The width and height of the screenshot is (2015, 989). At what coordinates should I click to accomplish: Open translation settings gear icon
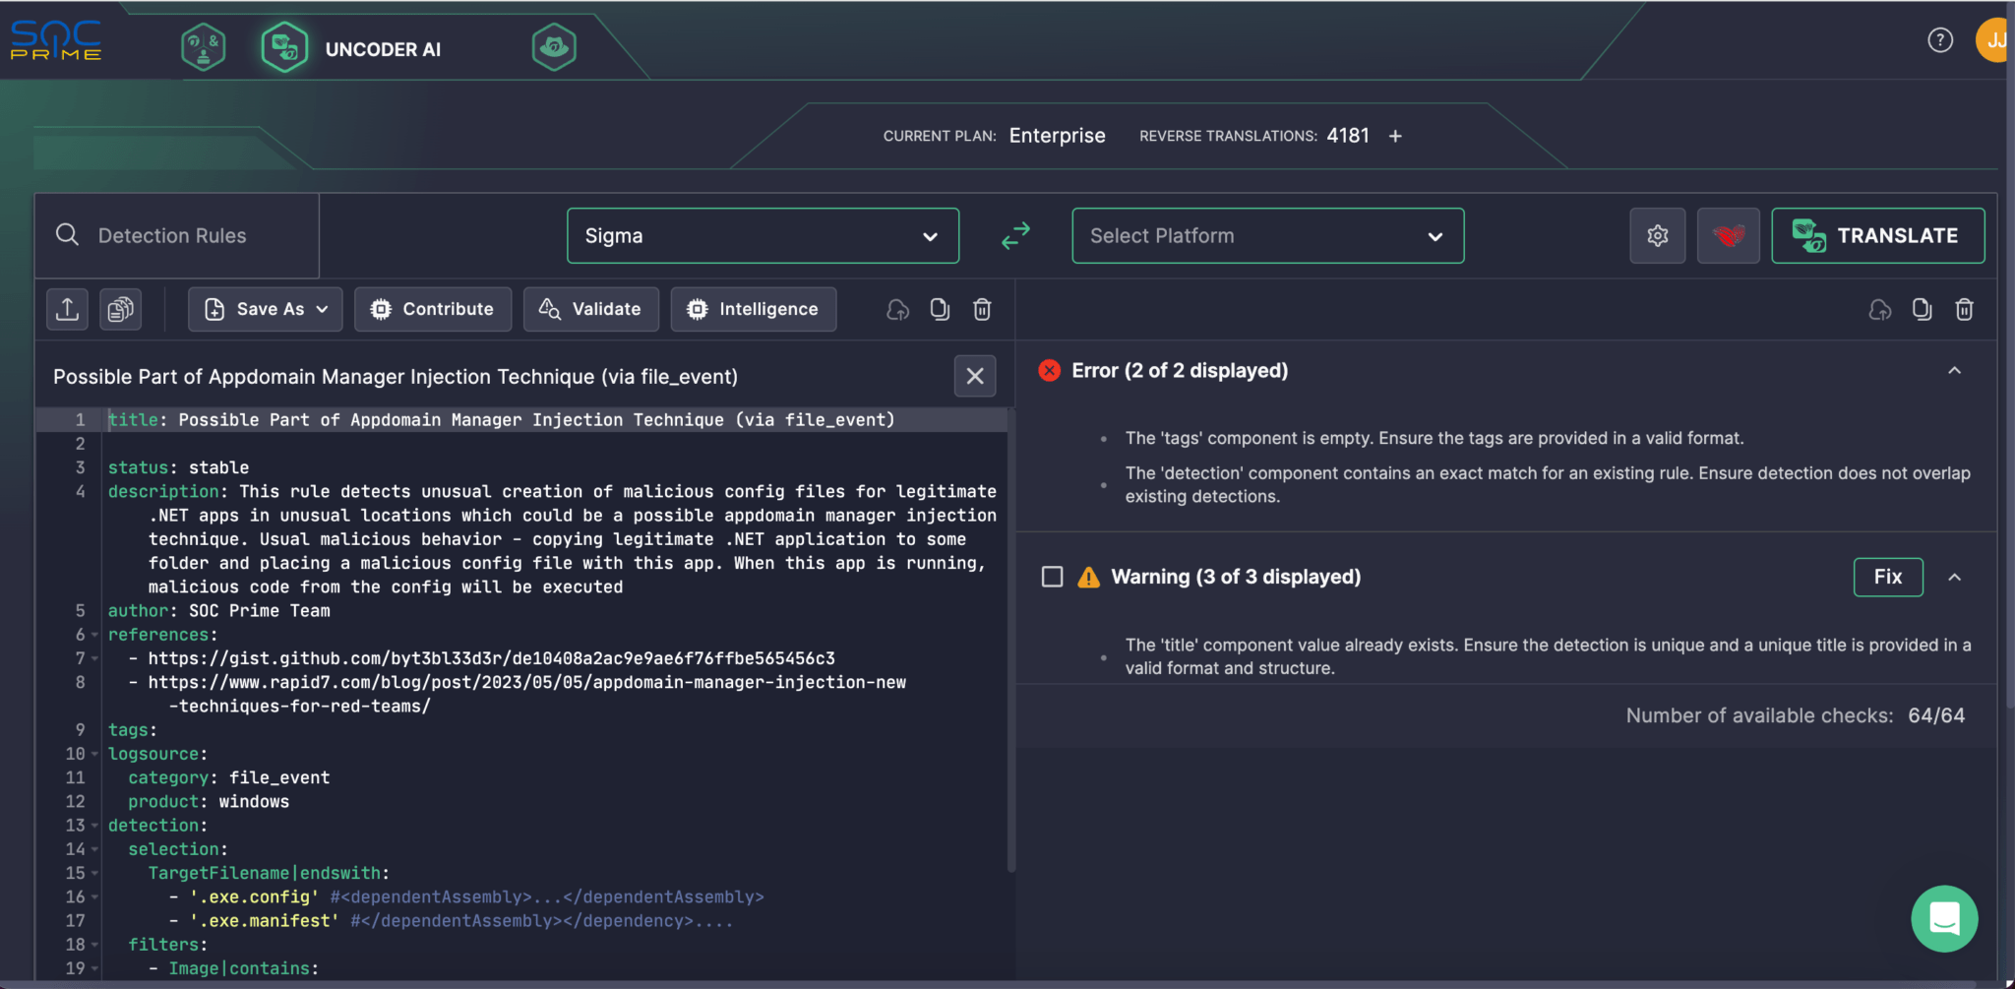point(1657,236)
